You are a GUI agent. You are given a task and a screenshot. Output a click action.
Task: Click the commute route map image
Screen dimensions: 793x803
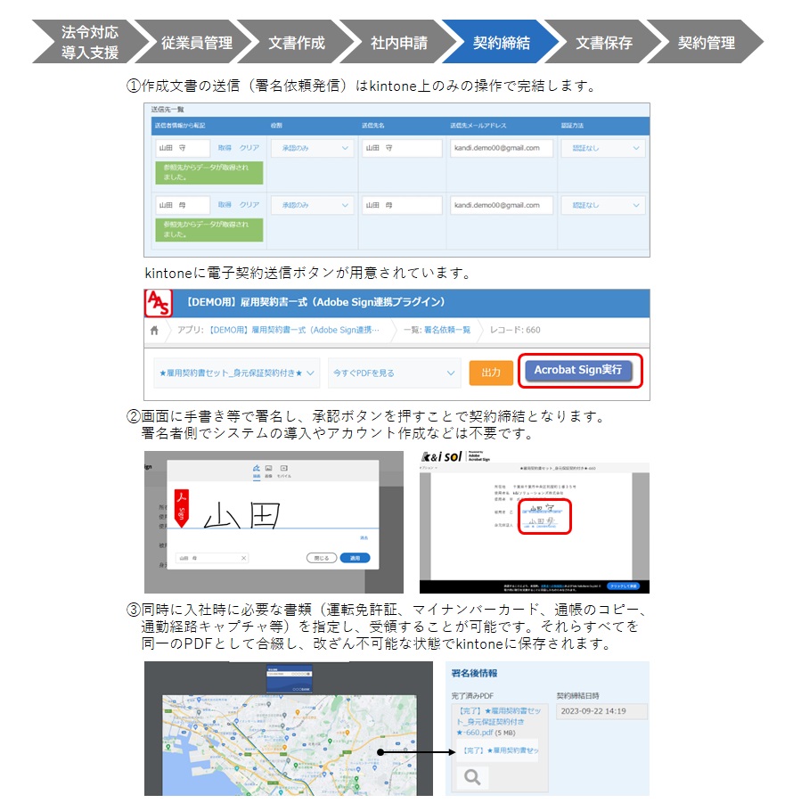[290, 745]
